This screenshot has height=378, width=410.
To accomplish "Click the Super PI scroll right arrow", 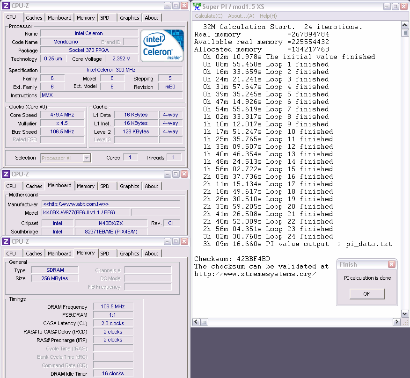I will [396, 322].
